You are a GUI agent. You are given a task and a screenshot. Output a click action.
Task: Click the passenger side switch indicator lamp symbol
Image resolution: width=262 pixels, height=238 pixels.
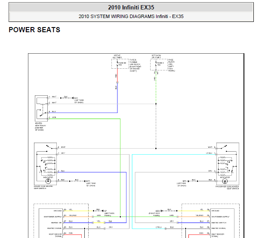225,181
